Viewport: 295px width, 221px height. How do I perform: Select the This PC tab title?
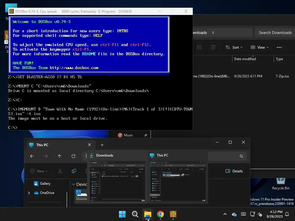point(42,145)
